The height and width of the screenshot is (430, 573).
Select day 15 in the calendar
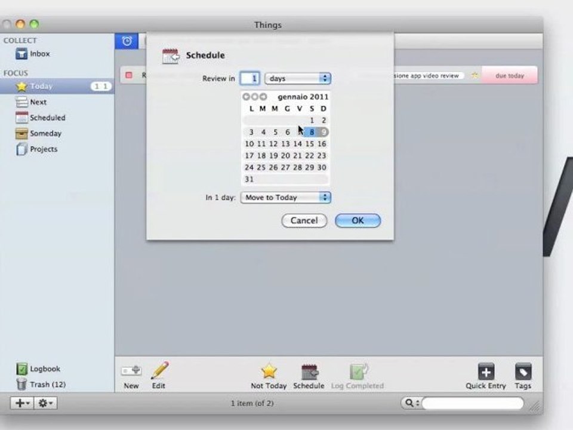pyautogui.click(x=310, y=144)
